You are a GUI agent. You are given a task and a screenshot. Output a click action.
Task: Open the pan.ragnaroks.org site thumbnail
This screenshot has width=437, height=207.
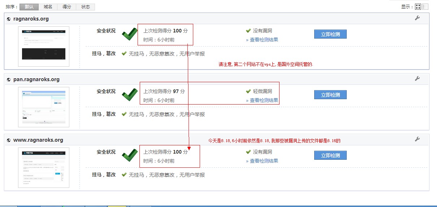point(44,107)
